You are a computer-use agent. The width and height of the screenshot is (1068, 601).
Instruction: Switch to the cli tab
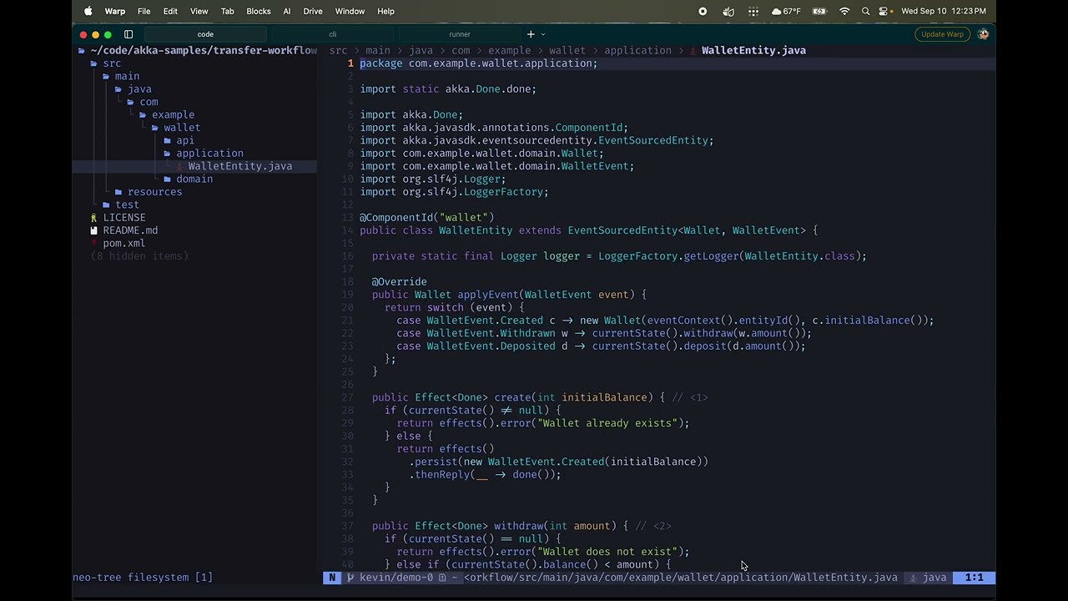(x=332, y=34)
